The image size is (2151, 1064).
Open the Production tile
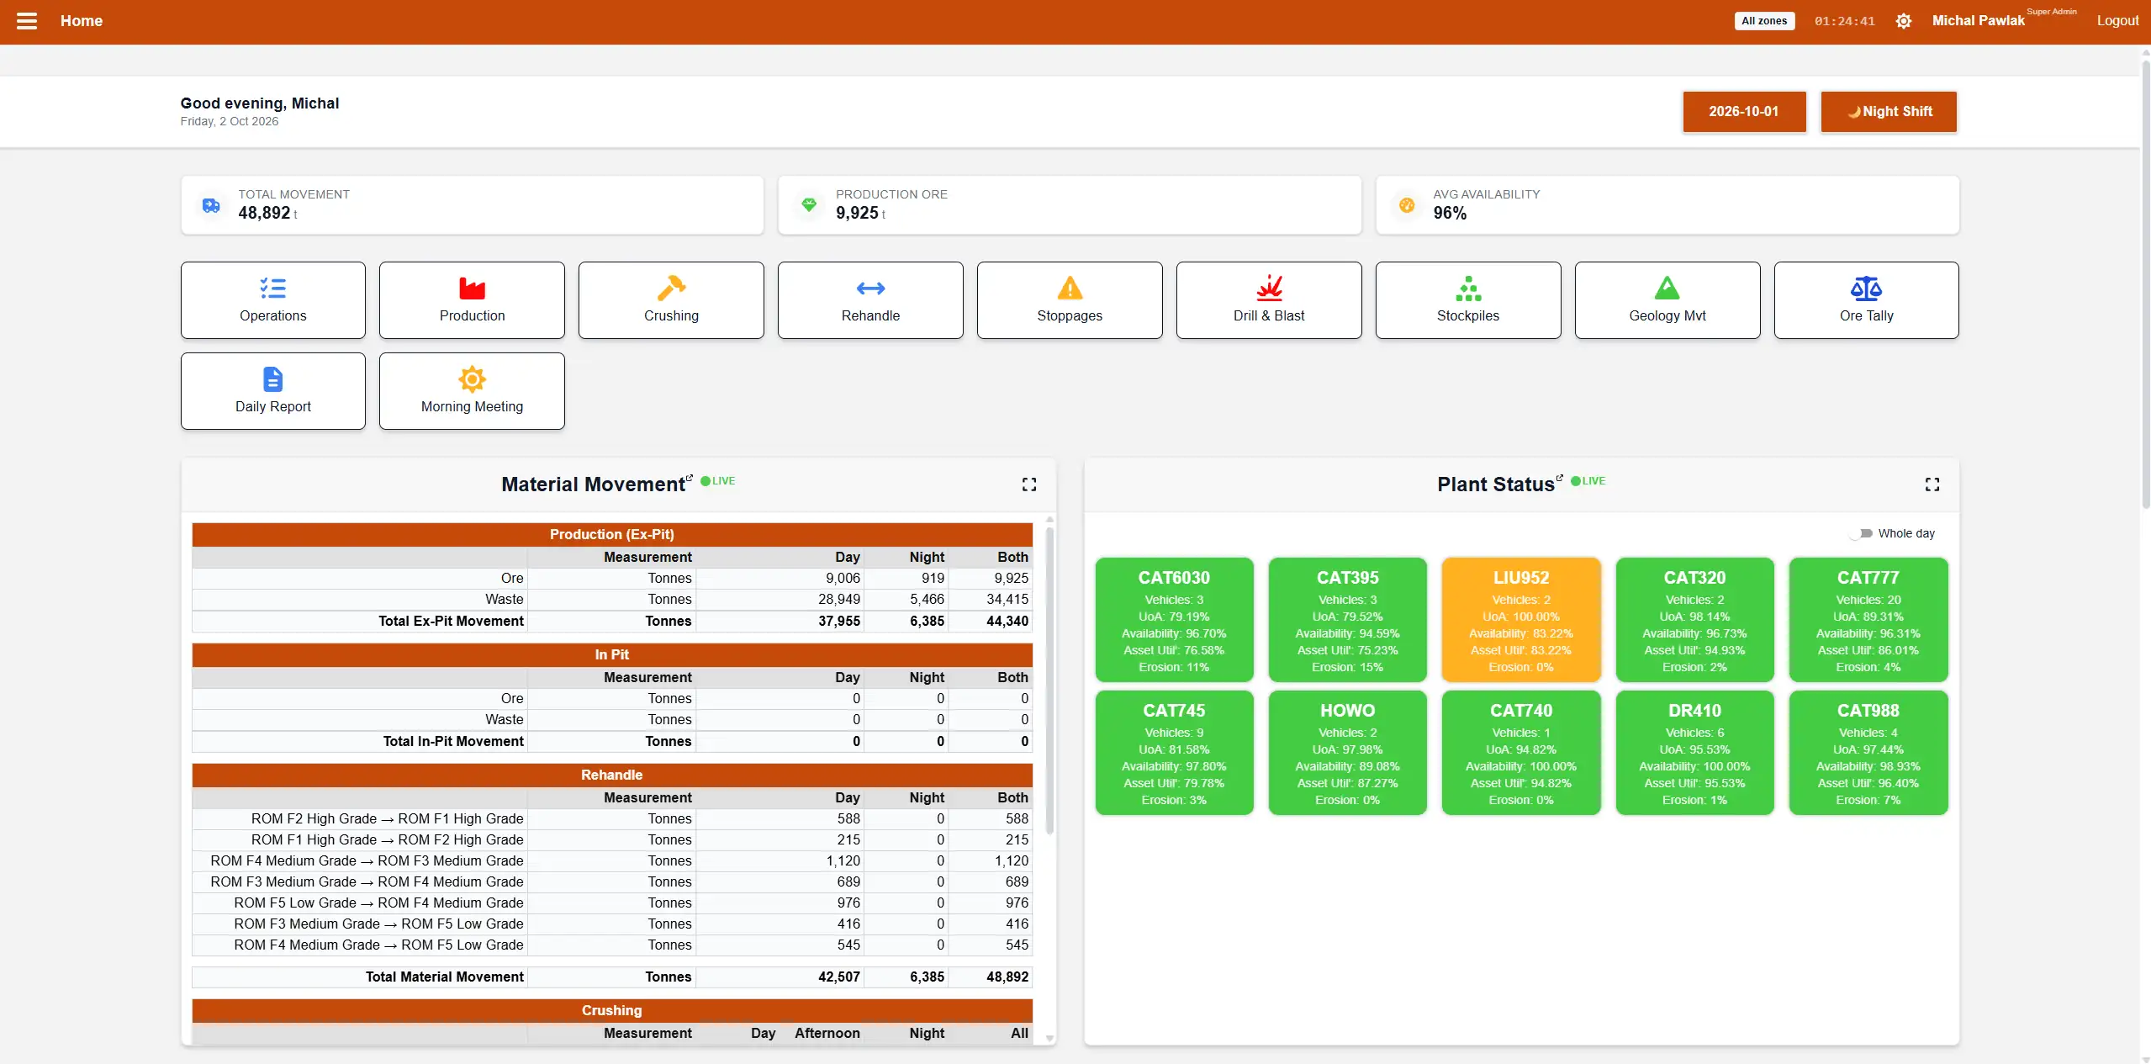[472, 300]
